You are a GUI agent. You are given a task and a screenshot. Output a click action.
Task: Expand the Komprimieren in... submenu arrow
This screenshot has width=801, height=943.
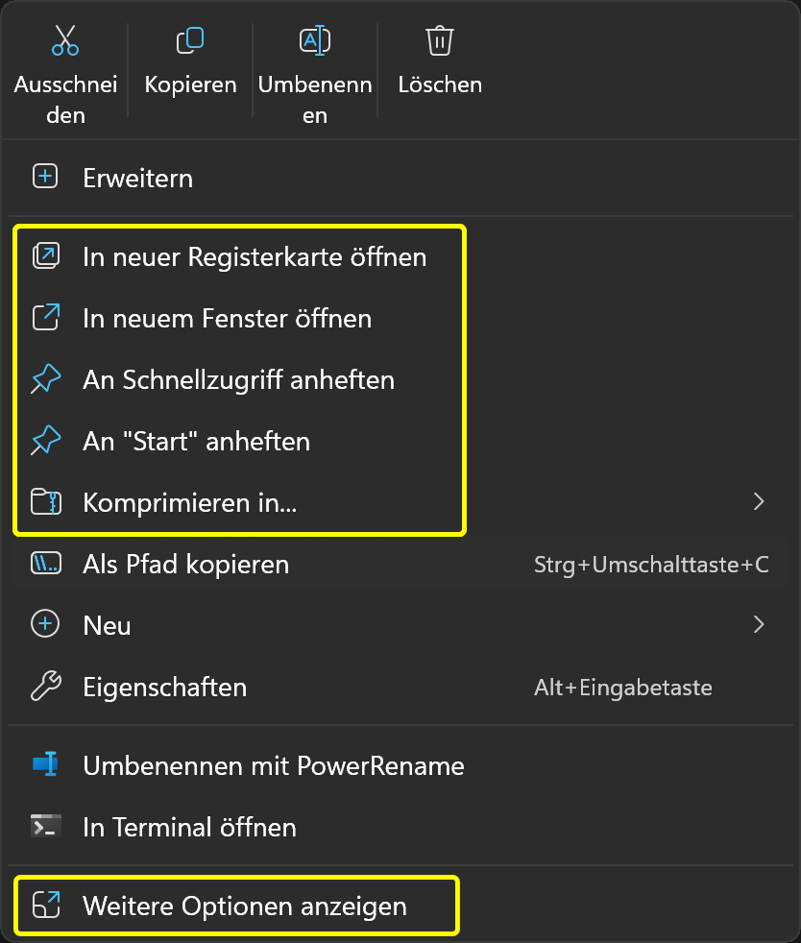(x=759, y=501)
